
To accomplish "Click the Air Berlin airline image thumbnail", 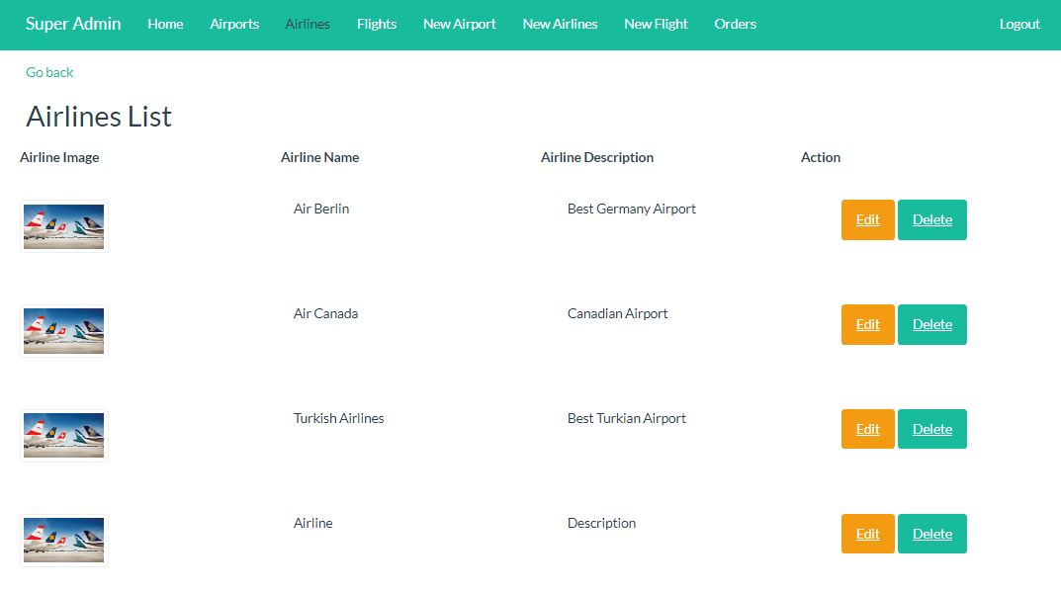I will pos(63,226).
